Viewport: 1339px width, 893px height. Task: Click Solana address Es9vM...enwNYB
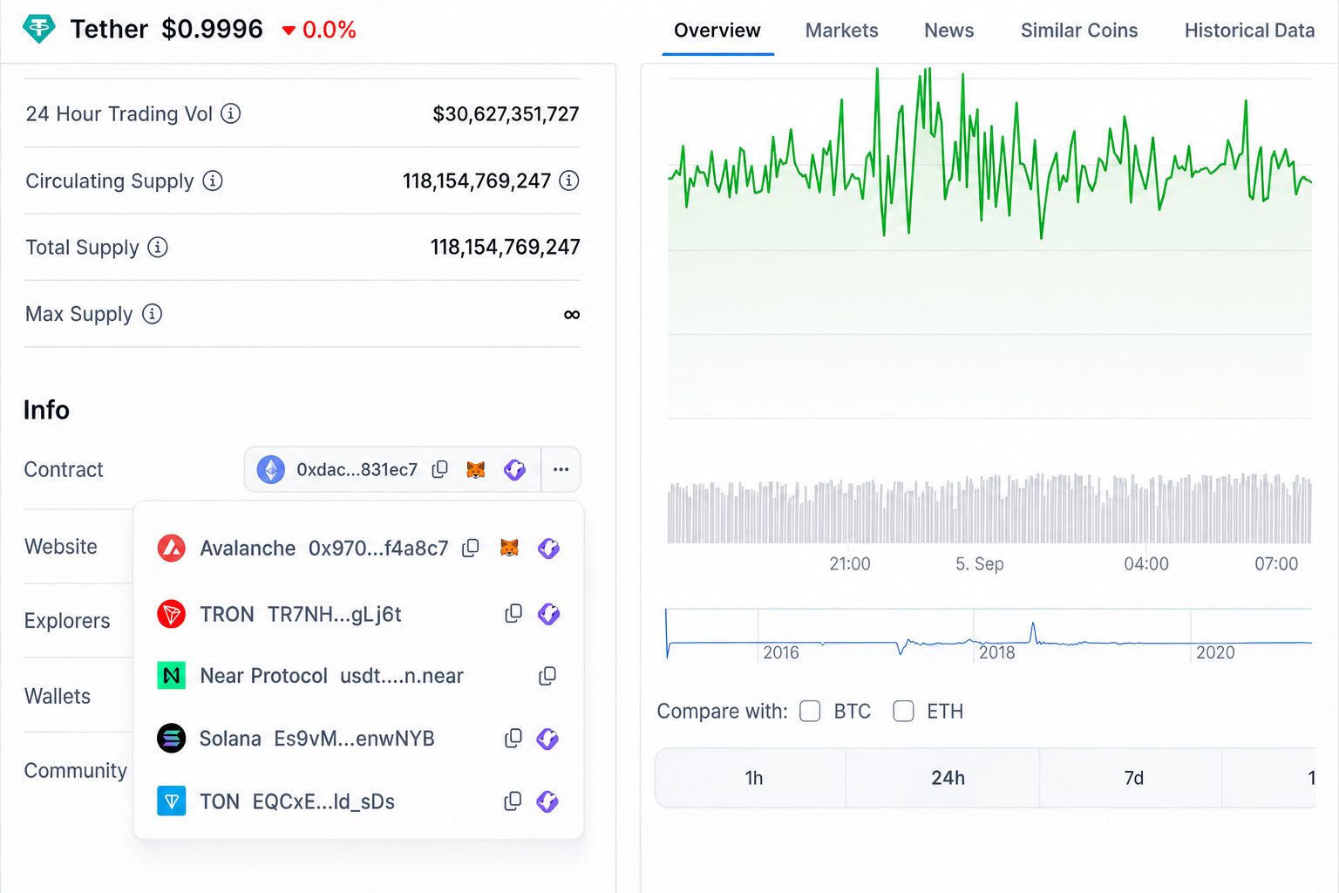[x=354, y=739]
